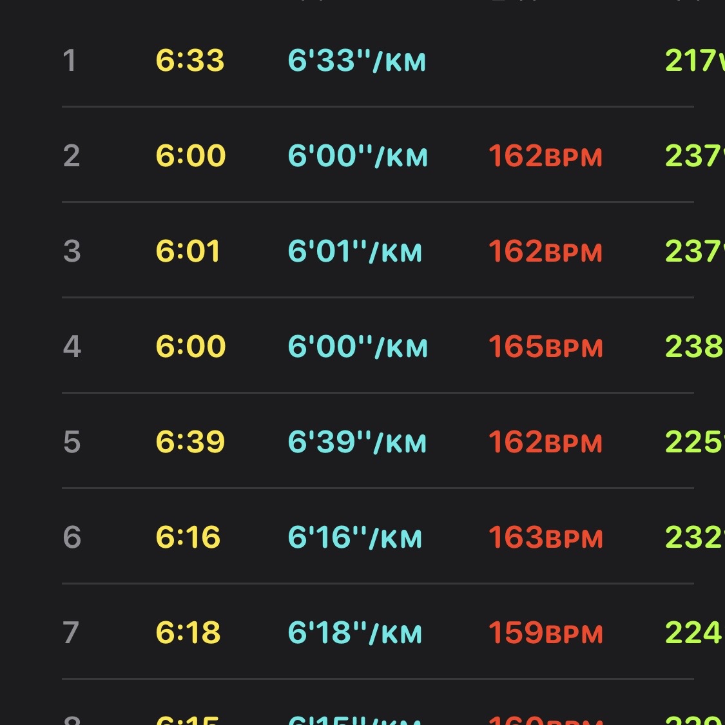This screenshot has width=725, height=725.
Task: Tap split 6 time 6:16
Action: (188, 537)
